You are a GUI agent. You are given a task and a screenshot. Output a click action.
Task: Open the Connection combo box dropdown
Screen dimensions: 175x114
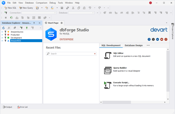tap(55, 13)
